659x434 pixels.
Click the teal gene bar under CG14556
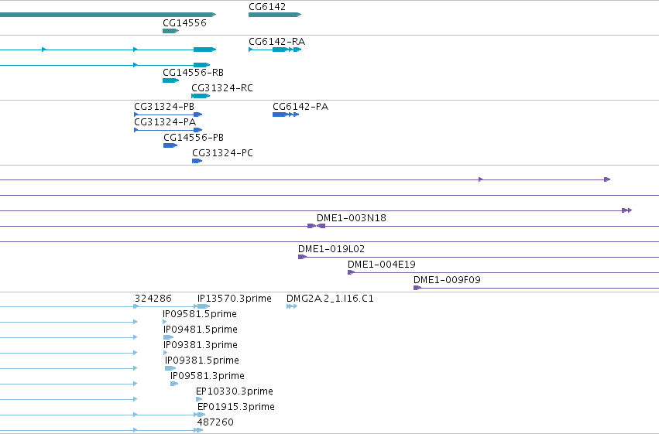coord(170,31)
